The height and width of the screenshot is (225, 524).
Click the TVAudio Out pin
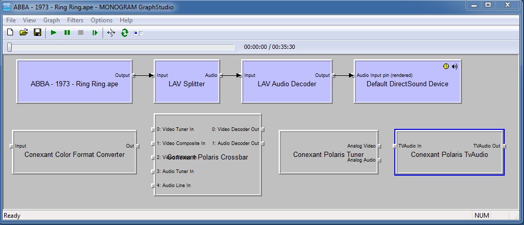(x=504, y=146)
